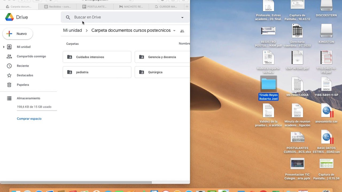Click the Comprar espacio link

click(29, 119)
